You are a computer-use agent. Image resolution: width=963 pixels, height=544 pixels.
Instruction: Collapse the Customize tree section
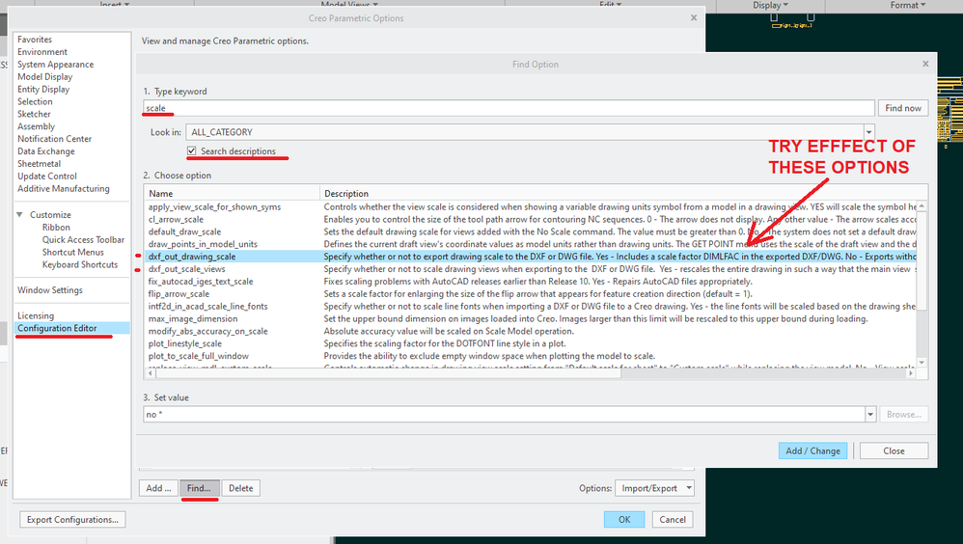(x=19, y=214)
